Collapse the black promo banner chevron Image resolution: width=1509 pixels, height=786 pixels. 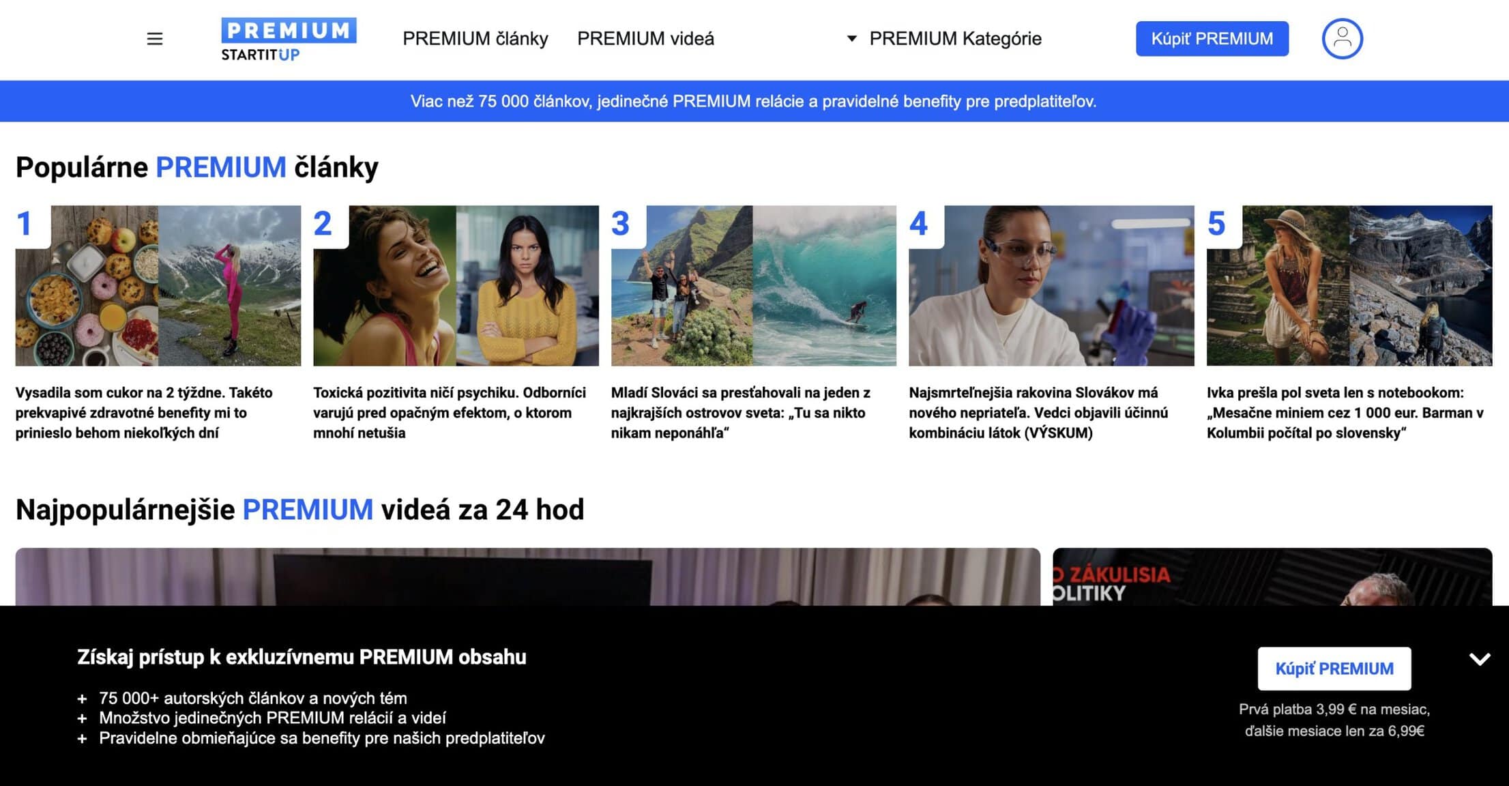pos(1479,659)
